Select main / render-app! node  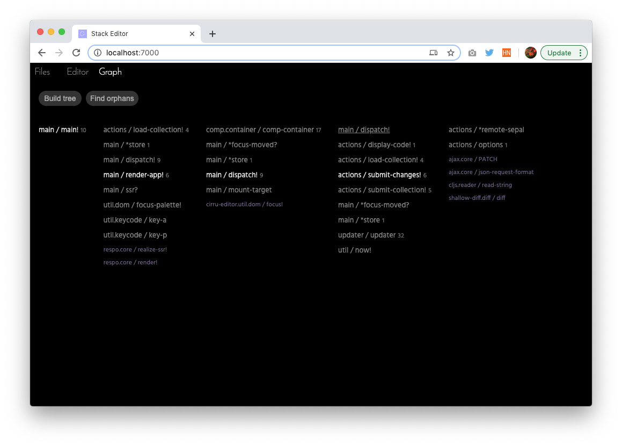(x=136, y=175)
